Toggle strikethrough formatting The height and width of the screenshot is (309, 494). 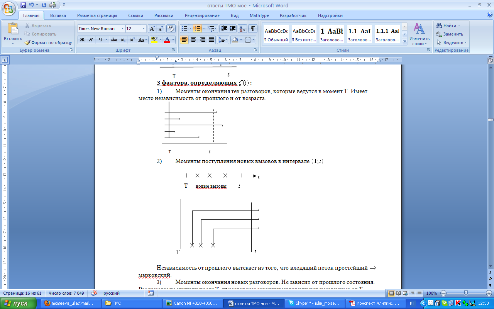coord(113,40)
